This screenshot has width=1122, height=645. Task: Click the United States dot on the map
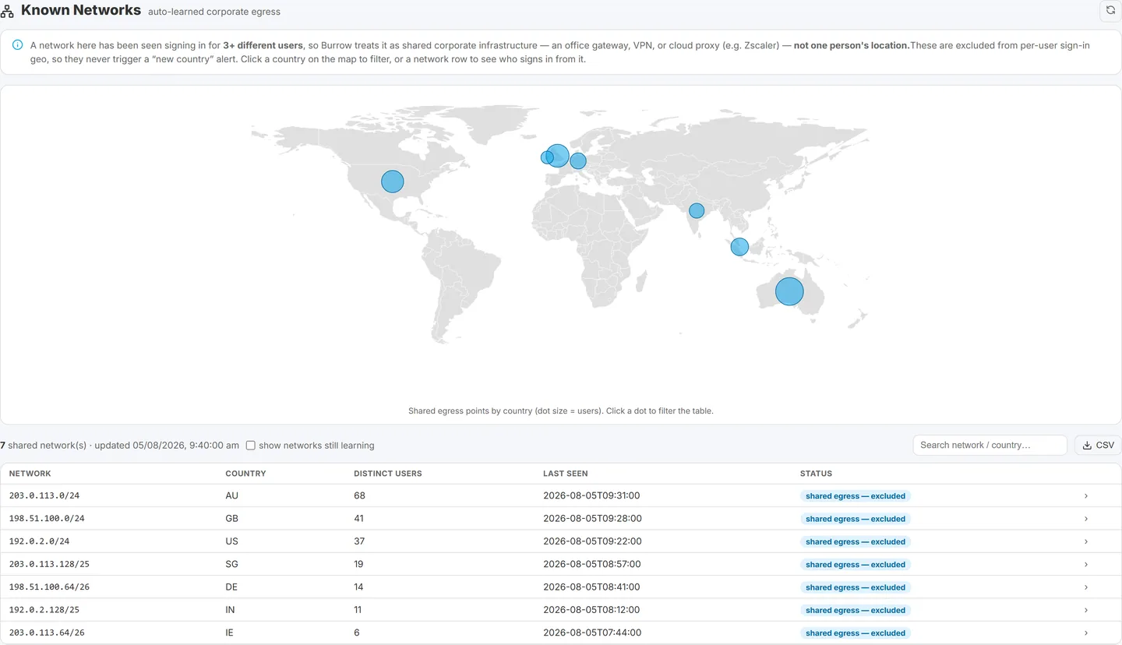393,182
